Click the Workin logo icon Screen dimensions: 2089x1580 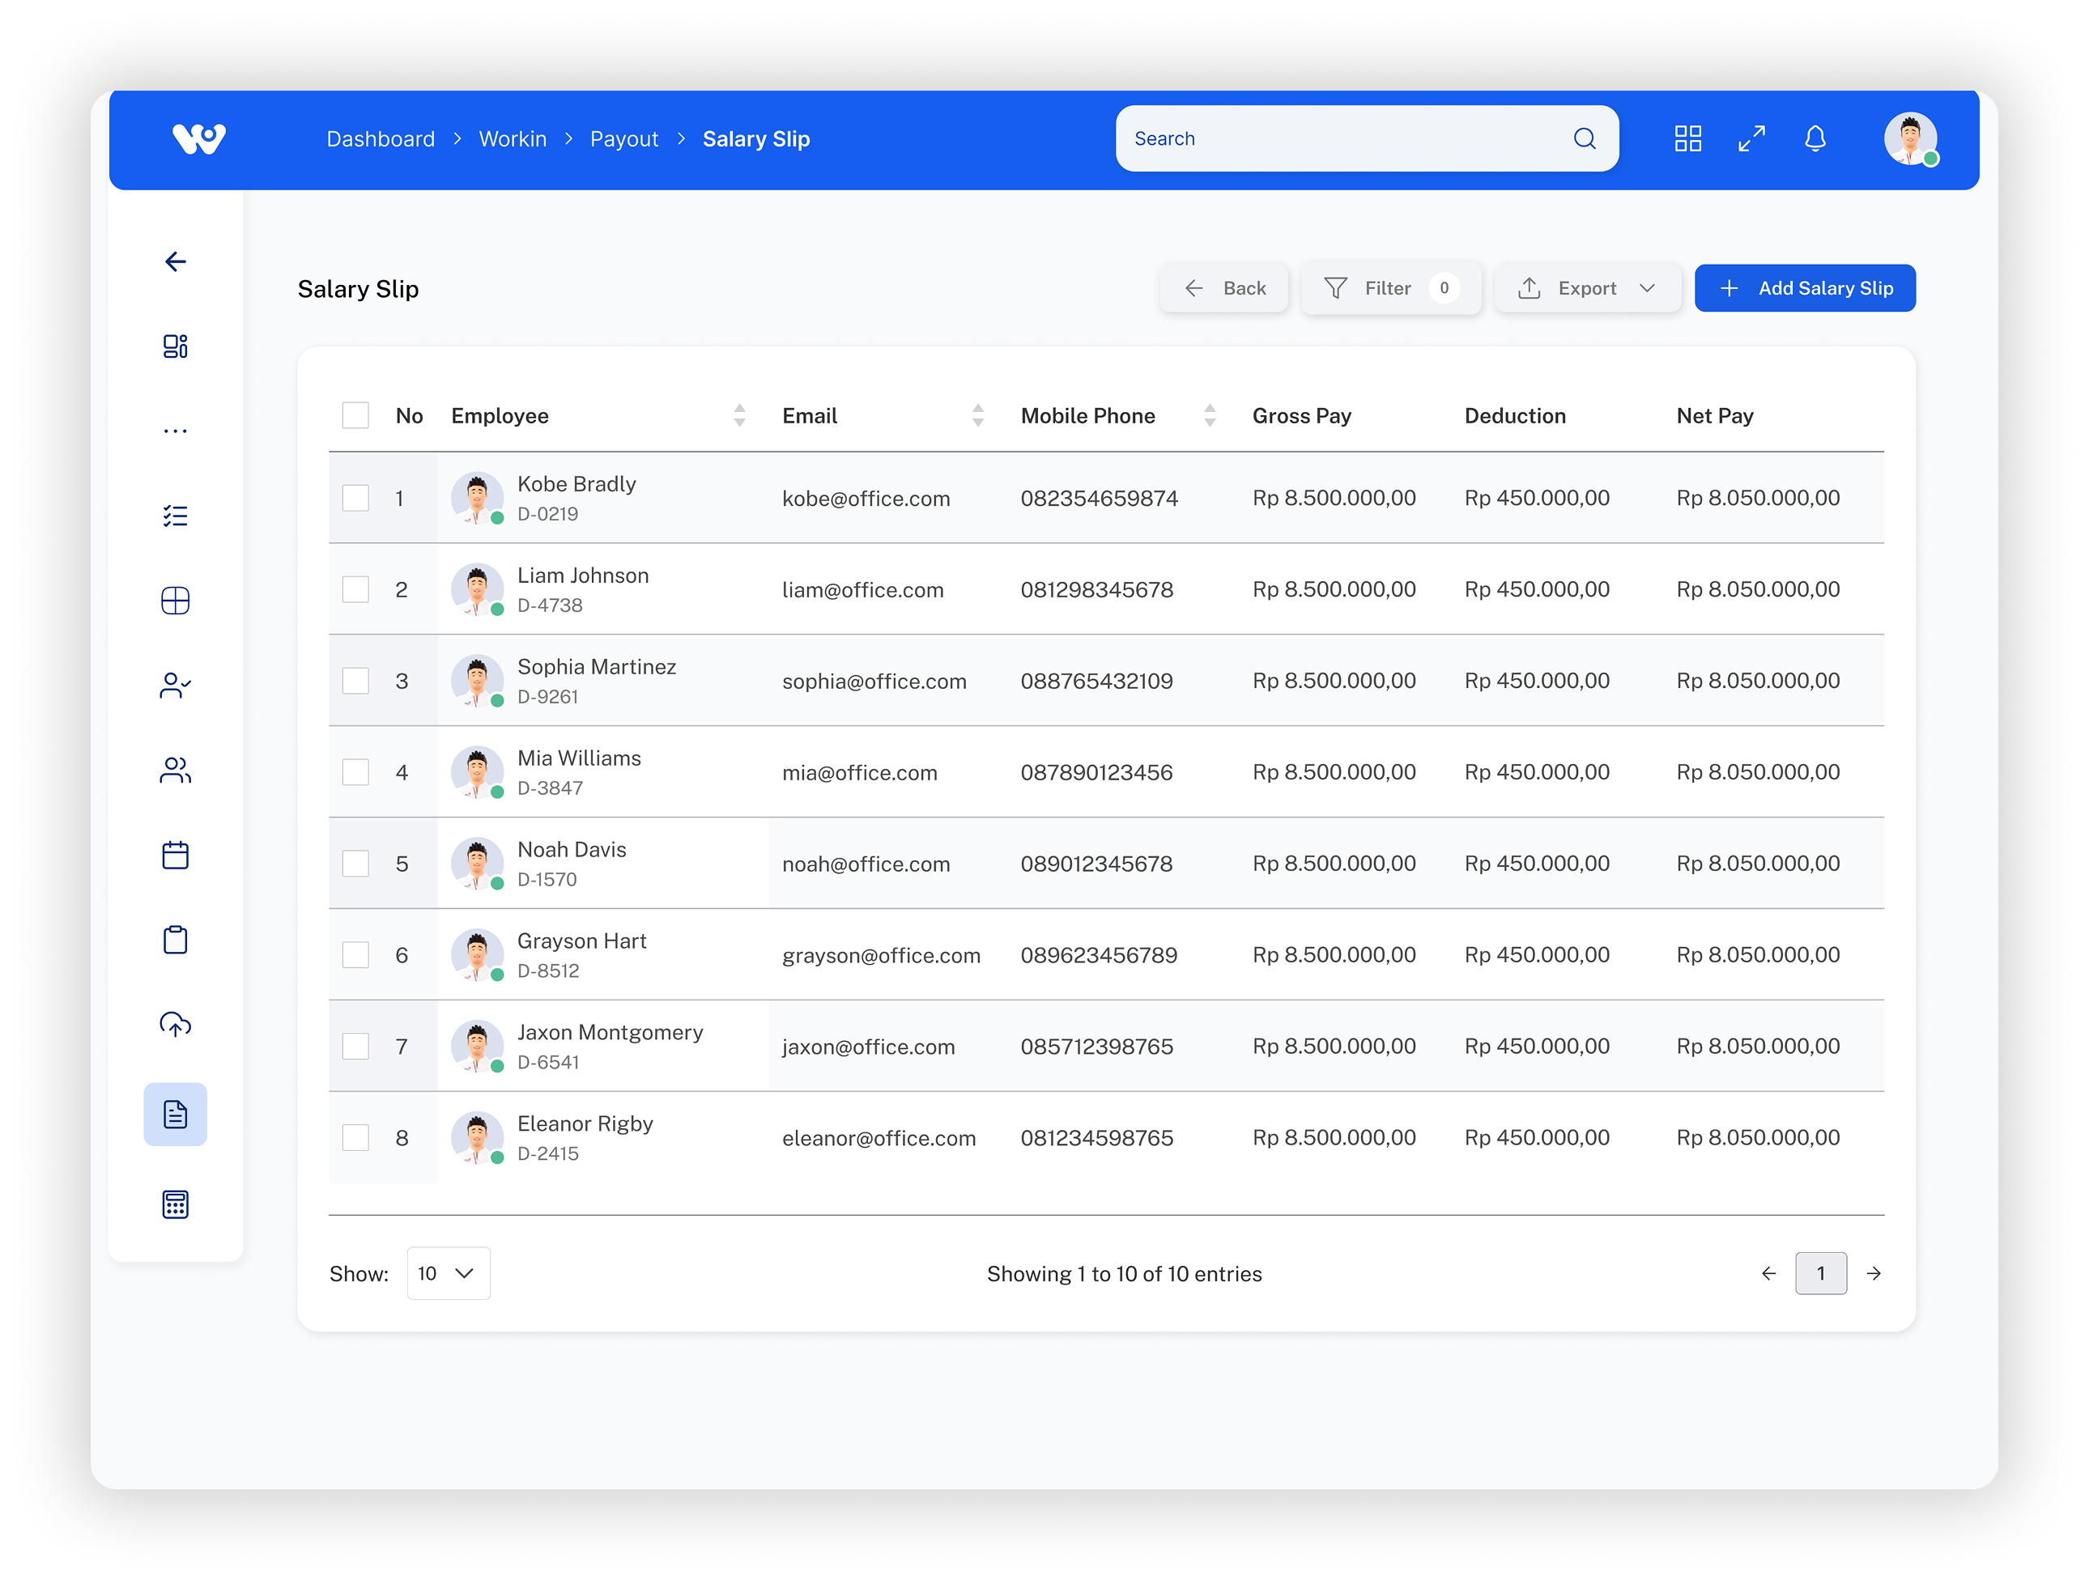click(x=198, y=138)
